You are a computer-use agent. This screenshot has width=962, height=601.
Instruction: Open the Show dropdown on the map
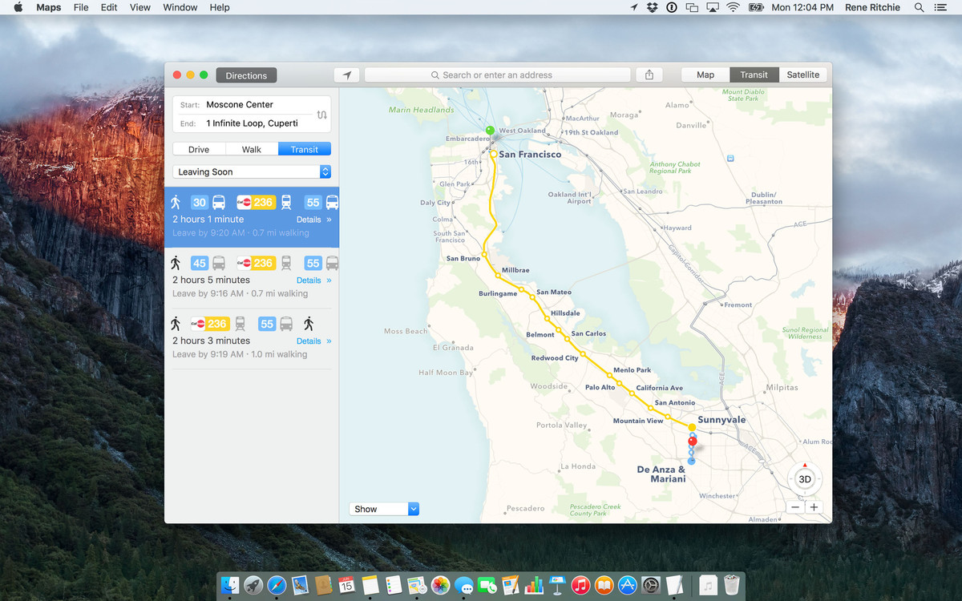pyautogui.click(x=384, y=509)
